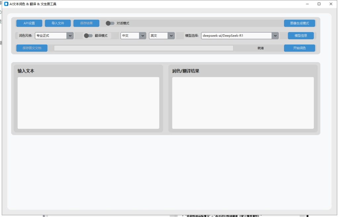
Task: Click the app icon in the title bar
Action: (6, 4)
